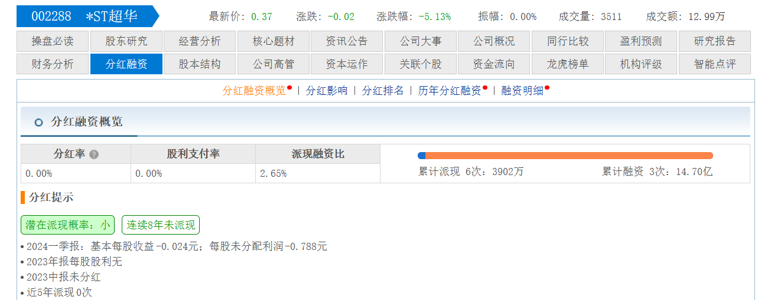Click 累计融资 3次:14.70亿 text
The height and width of the screenshot is (300, 784).
(658, 172)
